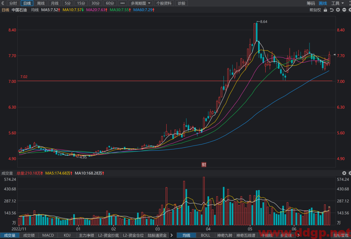Select the 5分 period
This screenshot has height=239, width=351.
click(68, 3)
